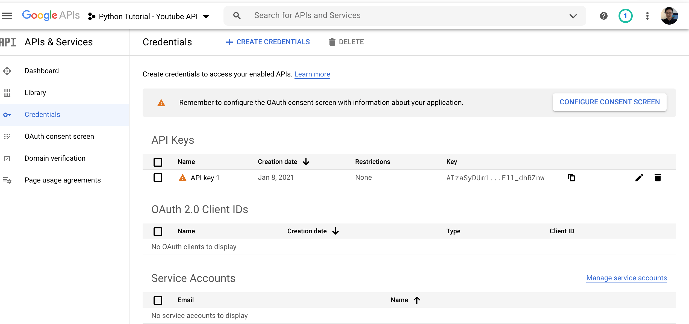Go to OAuth consent screen in sidebar
Image resolution: width=689 pixels, height=324 pixels.
pos(59,136)
